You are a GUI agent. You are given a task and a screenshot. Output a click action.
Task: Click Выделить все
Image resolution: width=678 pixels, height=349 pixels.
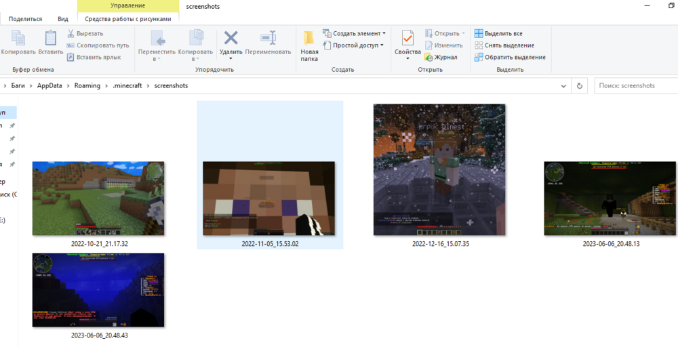(x=498, y=33)
